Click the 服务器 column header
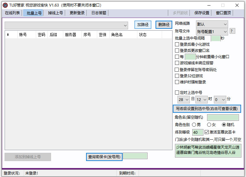Screen dimensions: 246x177 [72, 35]
